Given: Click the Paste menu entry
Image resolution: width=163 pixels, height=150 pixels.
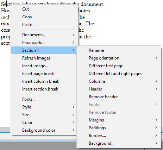Looking at the screenshot, I should (x=44, y=25).
